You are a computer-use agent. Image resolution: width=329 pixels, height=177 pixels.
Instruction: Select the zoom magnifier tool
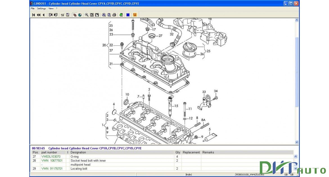click(x=87, y=15)
